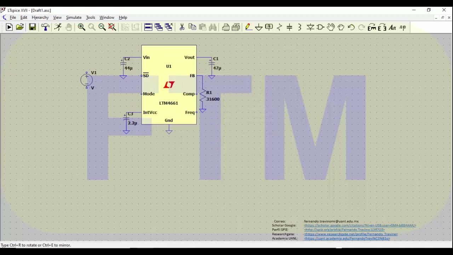Place a Capacitor component tool
Screen dimensions: 453x255
click(289, 27)
